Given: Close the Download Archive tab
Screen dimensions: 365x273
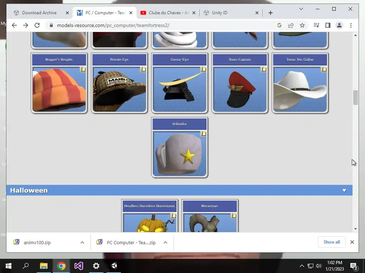Looking at the screenshot, I should point(67,13).
